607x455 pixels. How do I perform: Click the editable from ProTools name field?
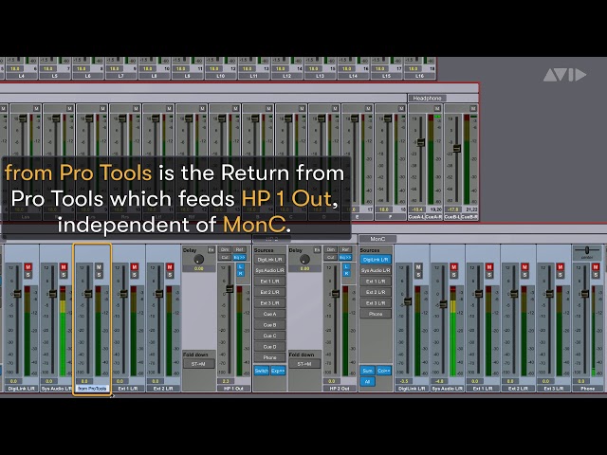coord(92,389)
